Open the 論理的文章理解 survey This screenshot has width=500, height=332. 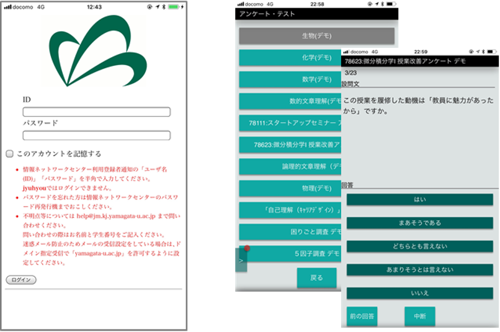pyautogui.click(x=290, y=166)
